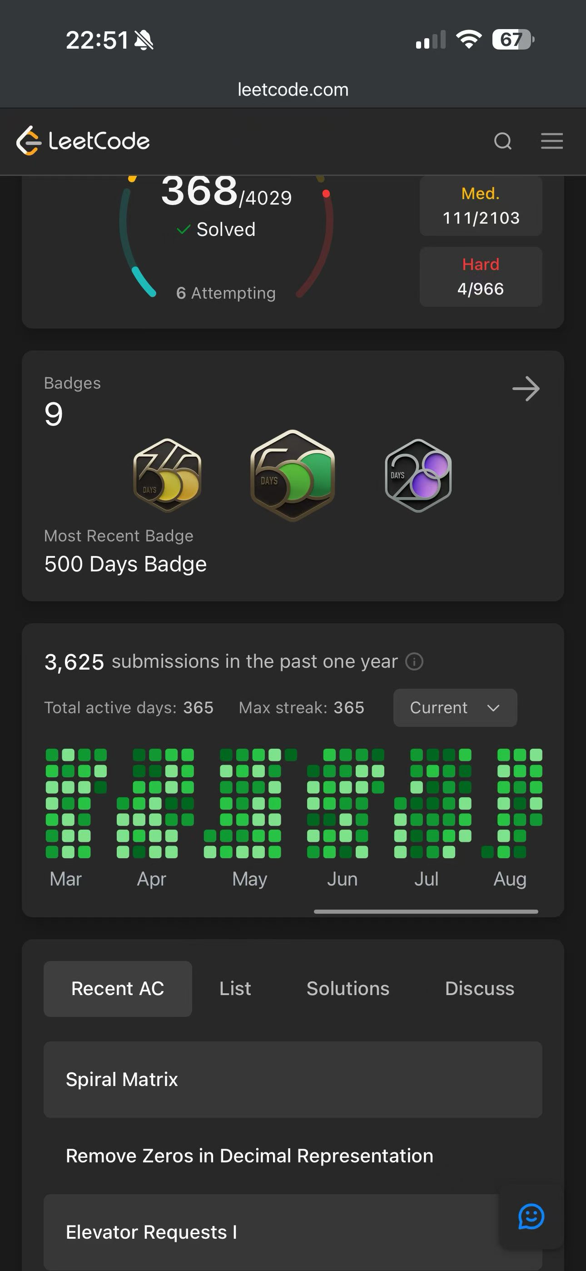Open the Spiral Matrix problem
The width and height of the screenshot is (586, 1271).
tap(293, 1080)
